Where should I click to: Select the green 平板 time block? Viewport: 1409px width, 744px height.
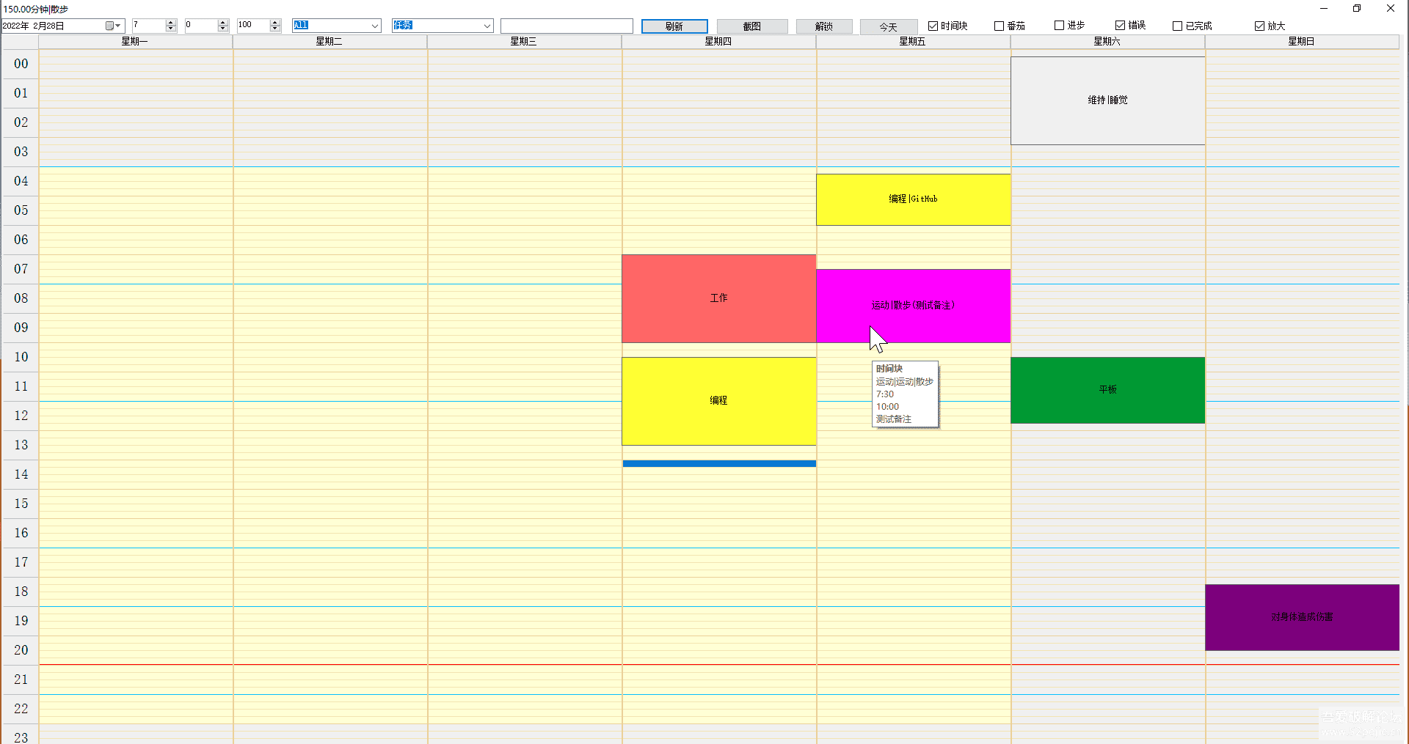(x=1107, y=390)
